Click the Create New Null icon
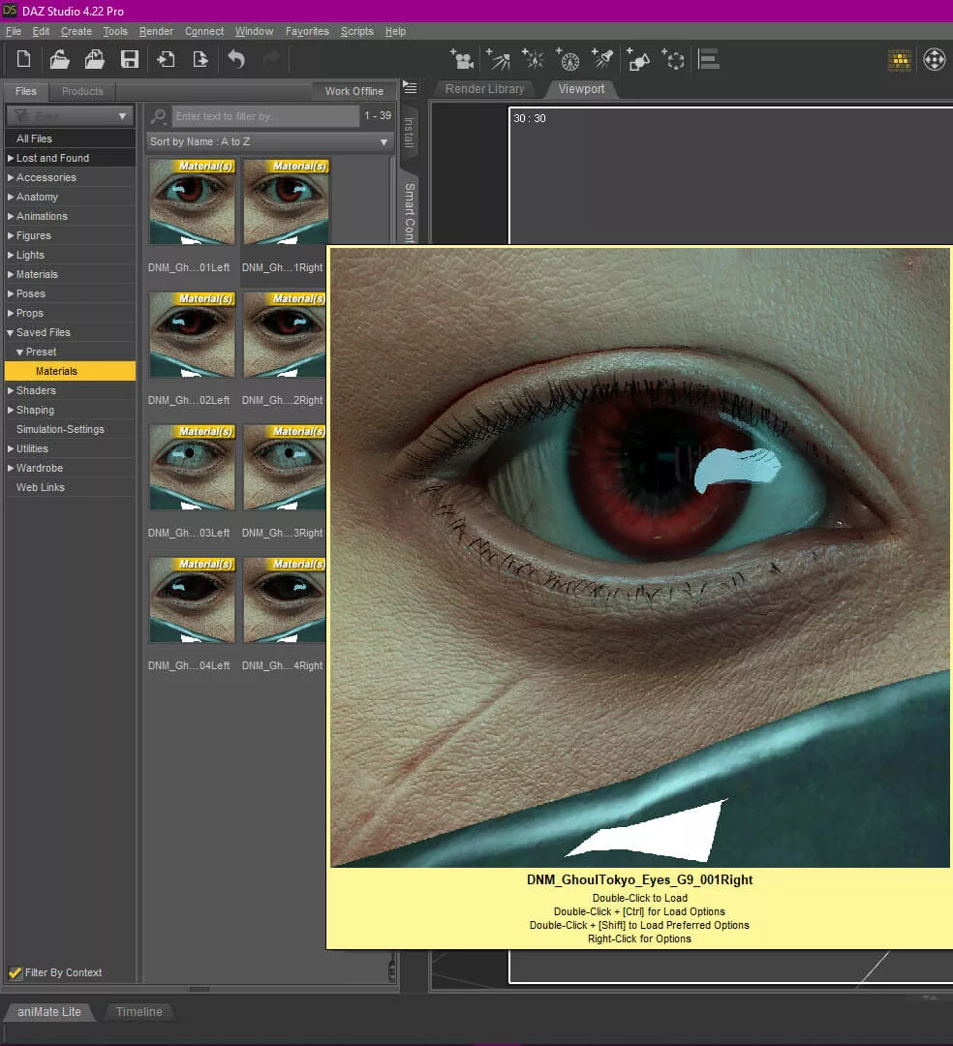This screenshot has height=1046, width=953. click(674, 60)
